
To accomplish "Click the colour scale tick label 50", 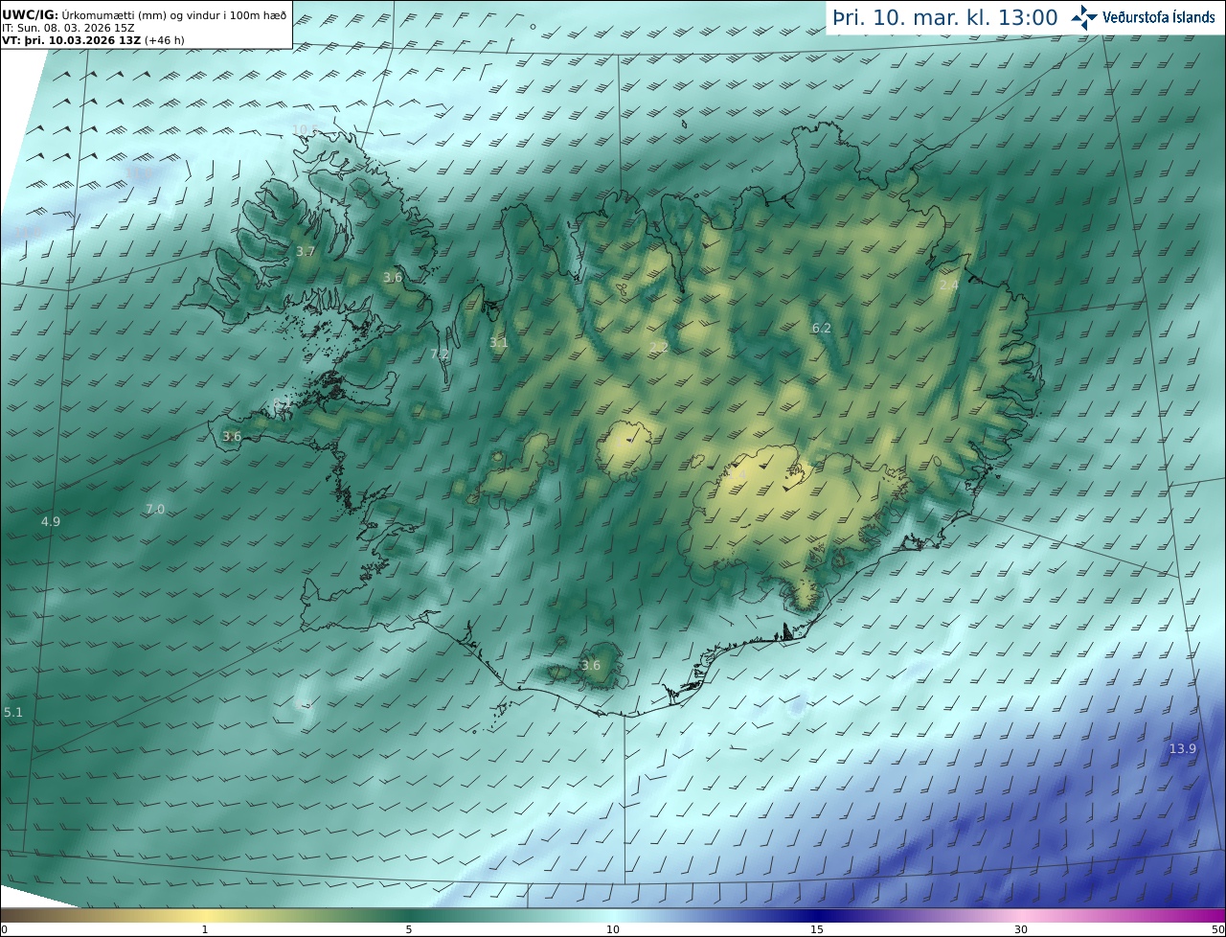I will tap(1217, 929).
